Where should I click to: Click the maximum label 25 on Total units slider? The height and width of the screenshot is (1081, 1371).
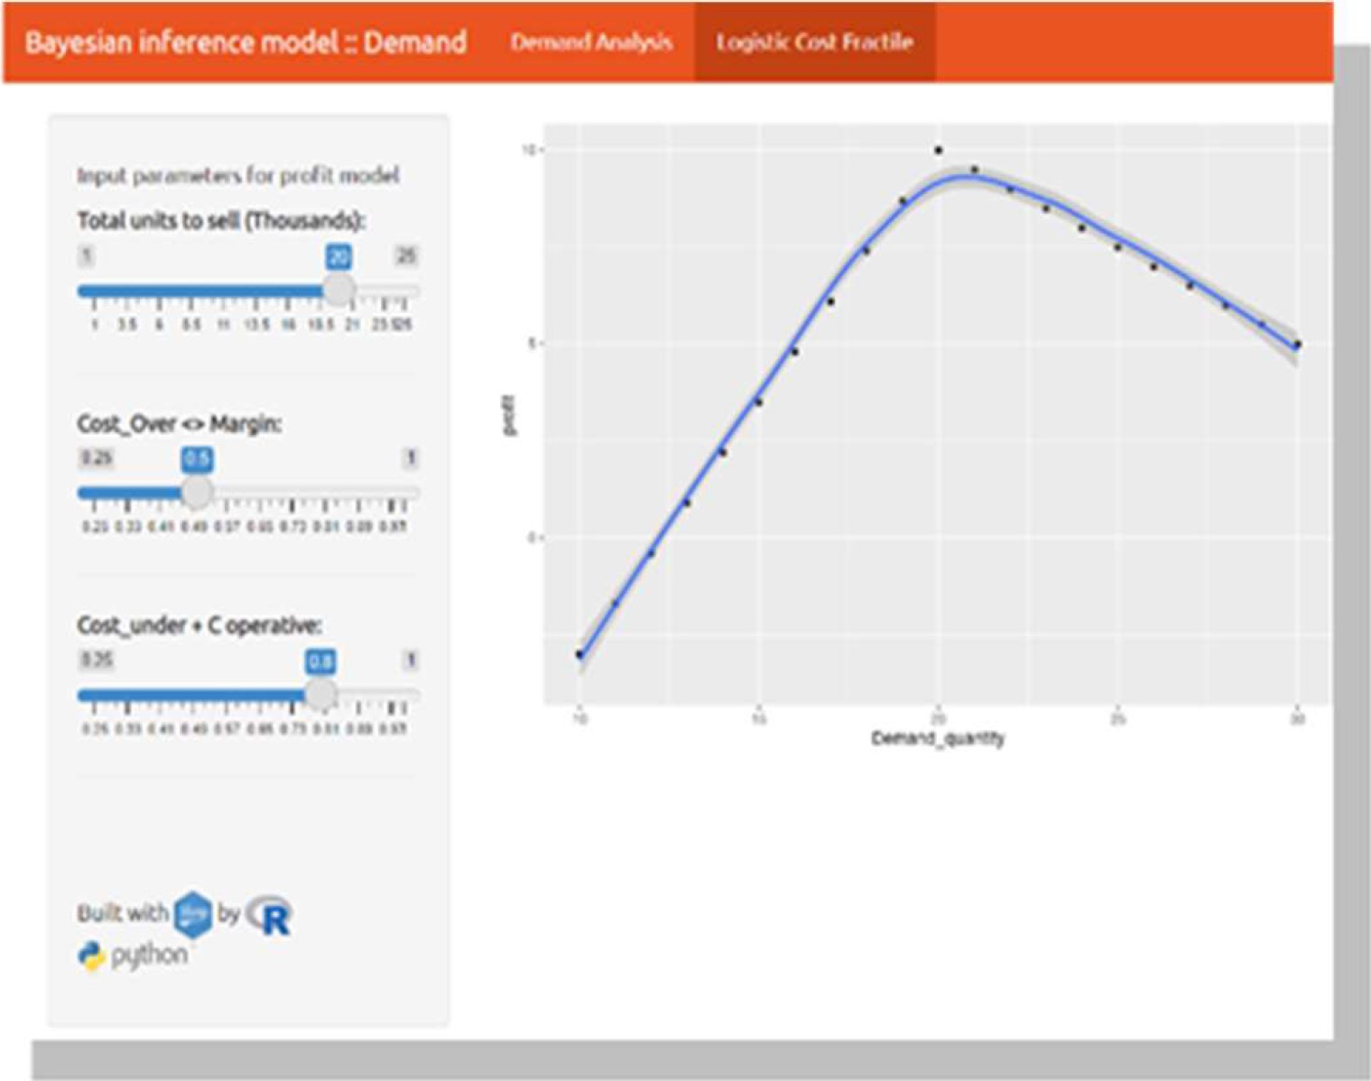[x=406, y=255]
